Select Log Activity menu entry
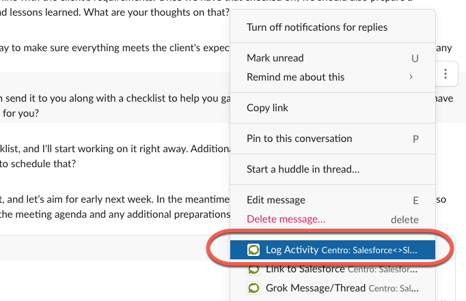Viewport: 466px width, 301px height. pos(333,250)
